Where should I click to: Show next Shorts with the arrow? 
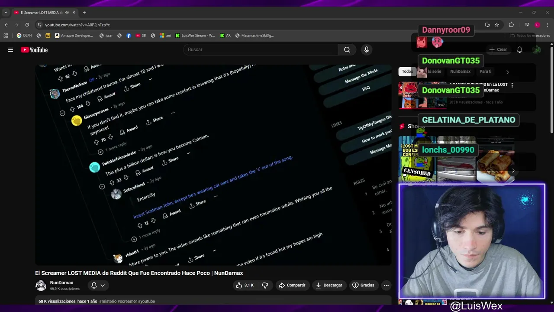(x=513, y=171)
